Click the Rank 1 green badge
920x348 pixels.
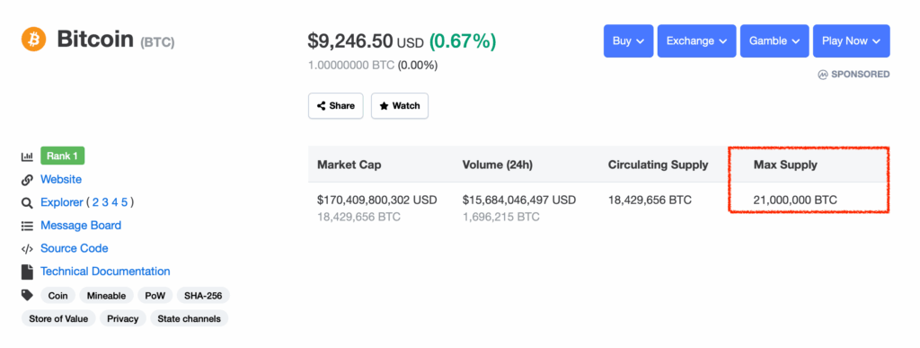(63, 156)
